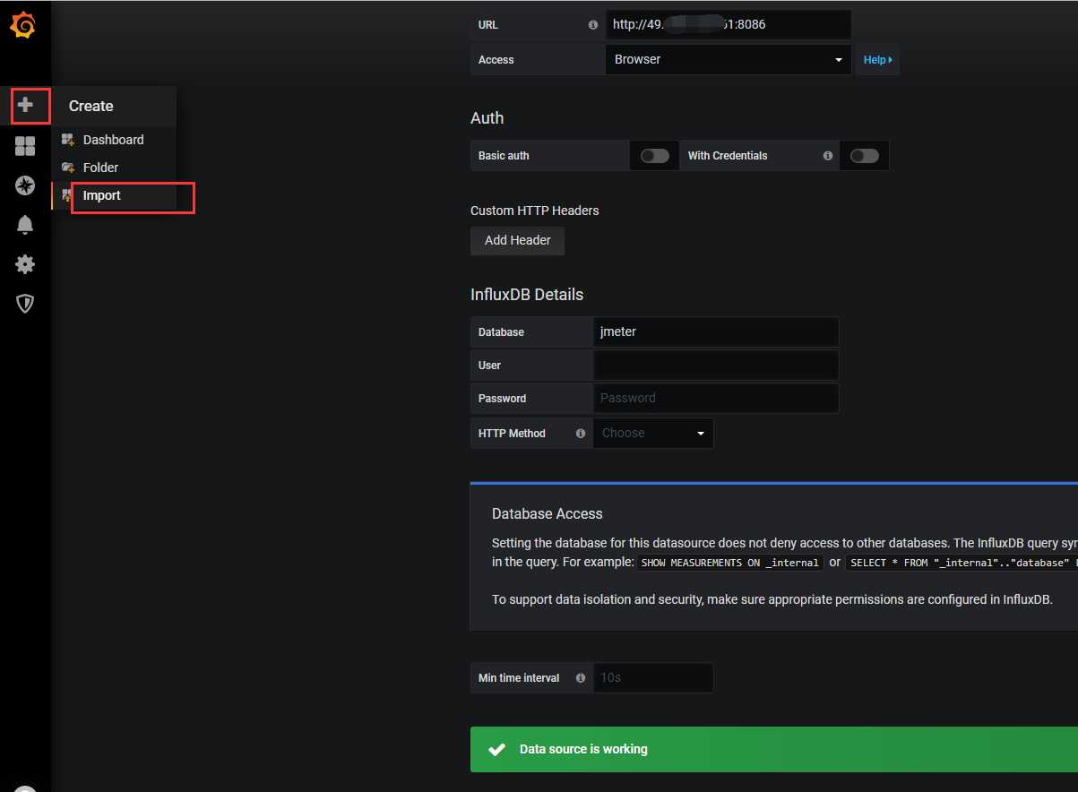Open the Explore compass icon
This screenshot has height=792, width=1078.
(x=25, y=185)
